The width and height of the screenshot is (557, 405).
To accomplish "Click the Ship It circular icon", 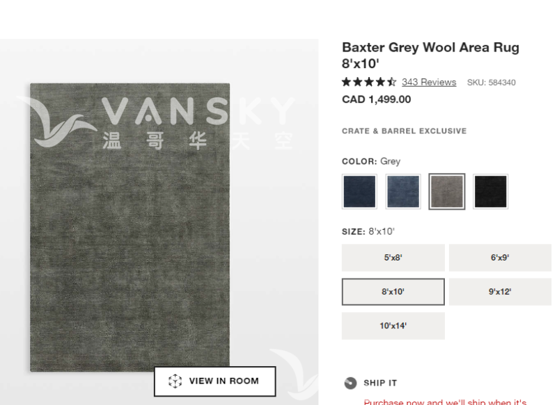I will point(350,383).
